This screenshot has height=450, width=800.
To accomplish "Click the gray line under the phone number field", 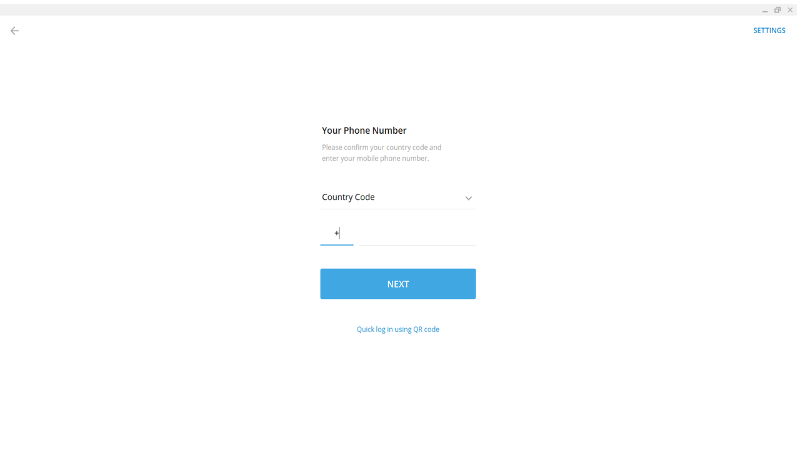I will [x=417, y=245].
